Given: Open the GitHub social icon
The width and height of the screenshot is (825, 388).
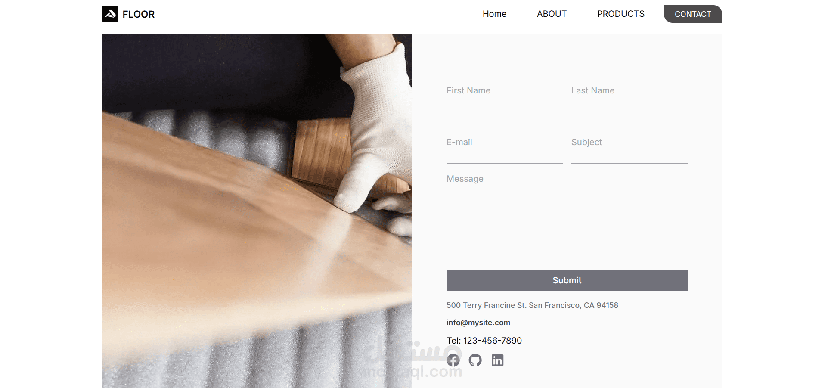Looking at the screenshot, I should coord(475,360).
